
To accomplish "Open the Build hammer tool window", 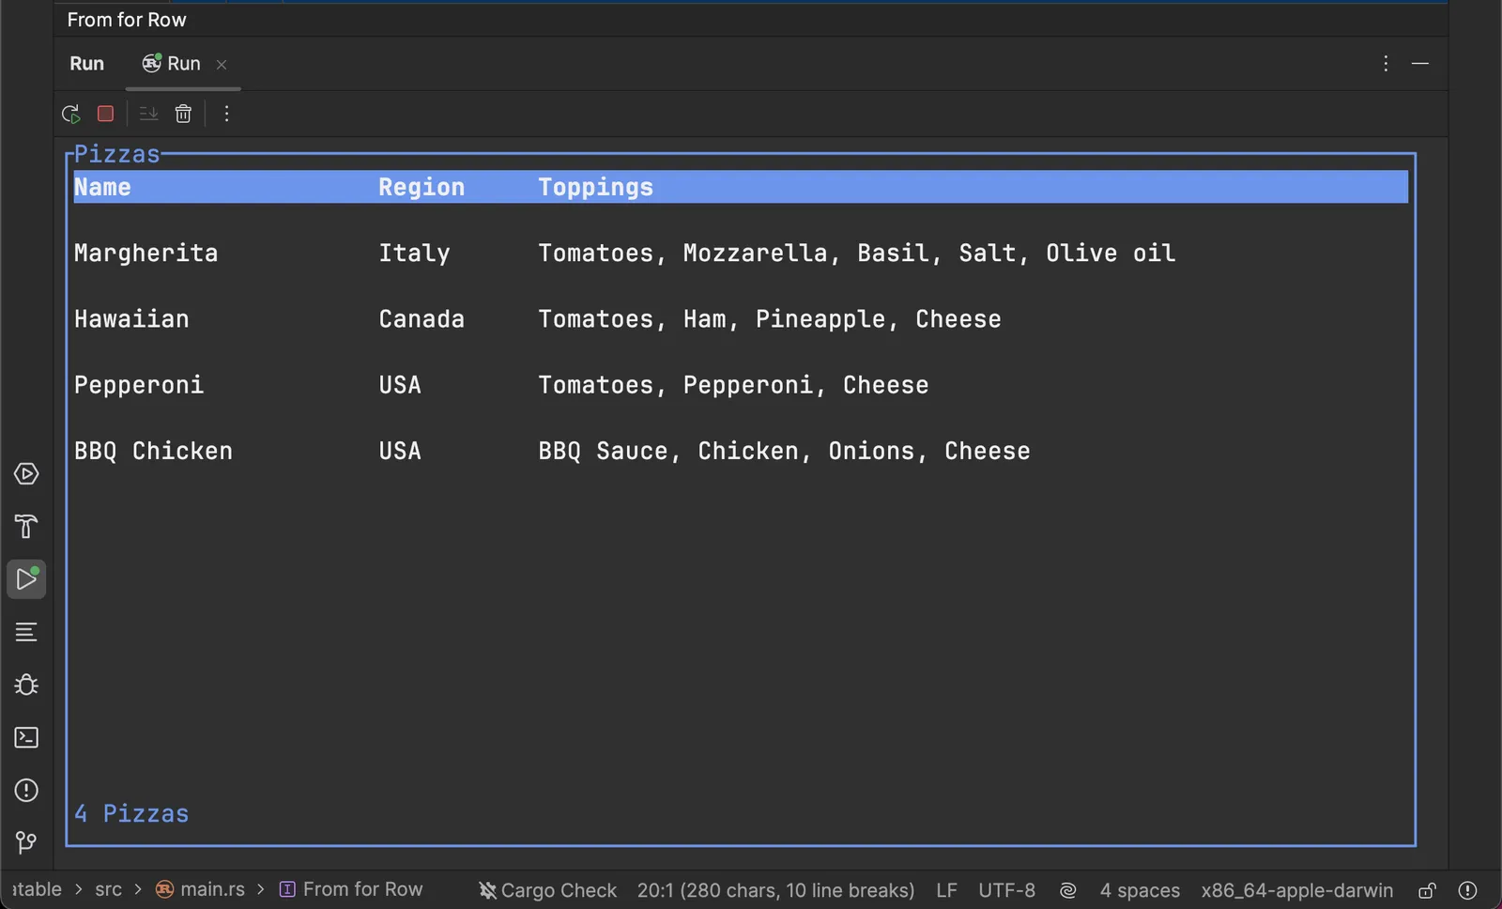I will pos(26,527).
